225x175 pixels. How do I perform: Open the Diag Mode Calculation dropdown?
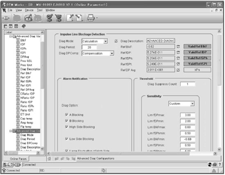coord(106,41)
